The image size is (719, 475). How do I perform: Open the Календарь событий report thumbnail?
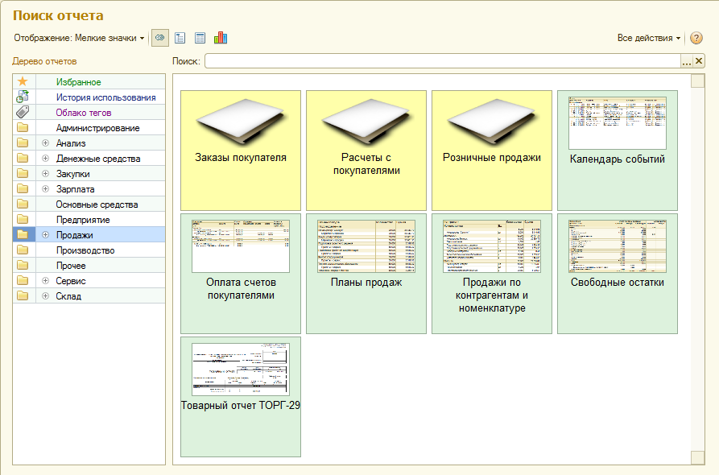(618, 150)
